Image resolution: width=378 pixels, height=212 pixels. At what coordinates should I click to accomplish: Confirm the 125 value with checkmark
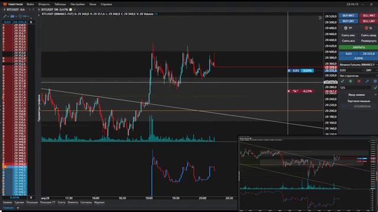coord(375,88)
